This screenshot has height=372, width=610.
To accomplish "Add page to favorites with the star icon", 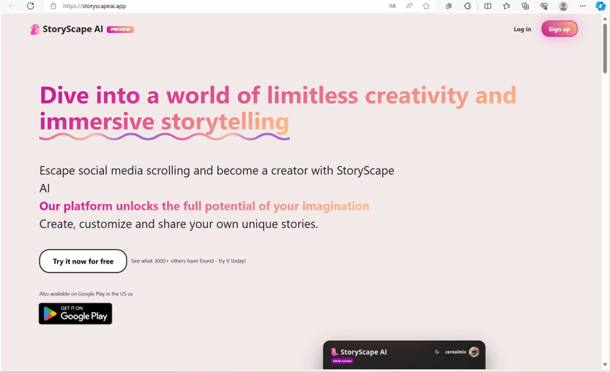I will coord(426,6).
